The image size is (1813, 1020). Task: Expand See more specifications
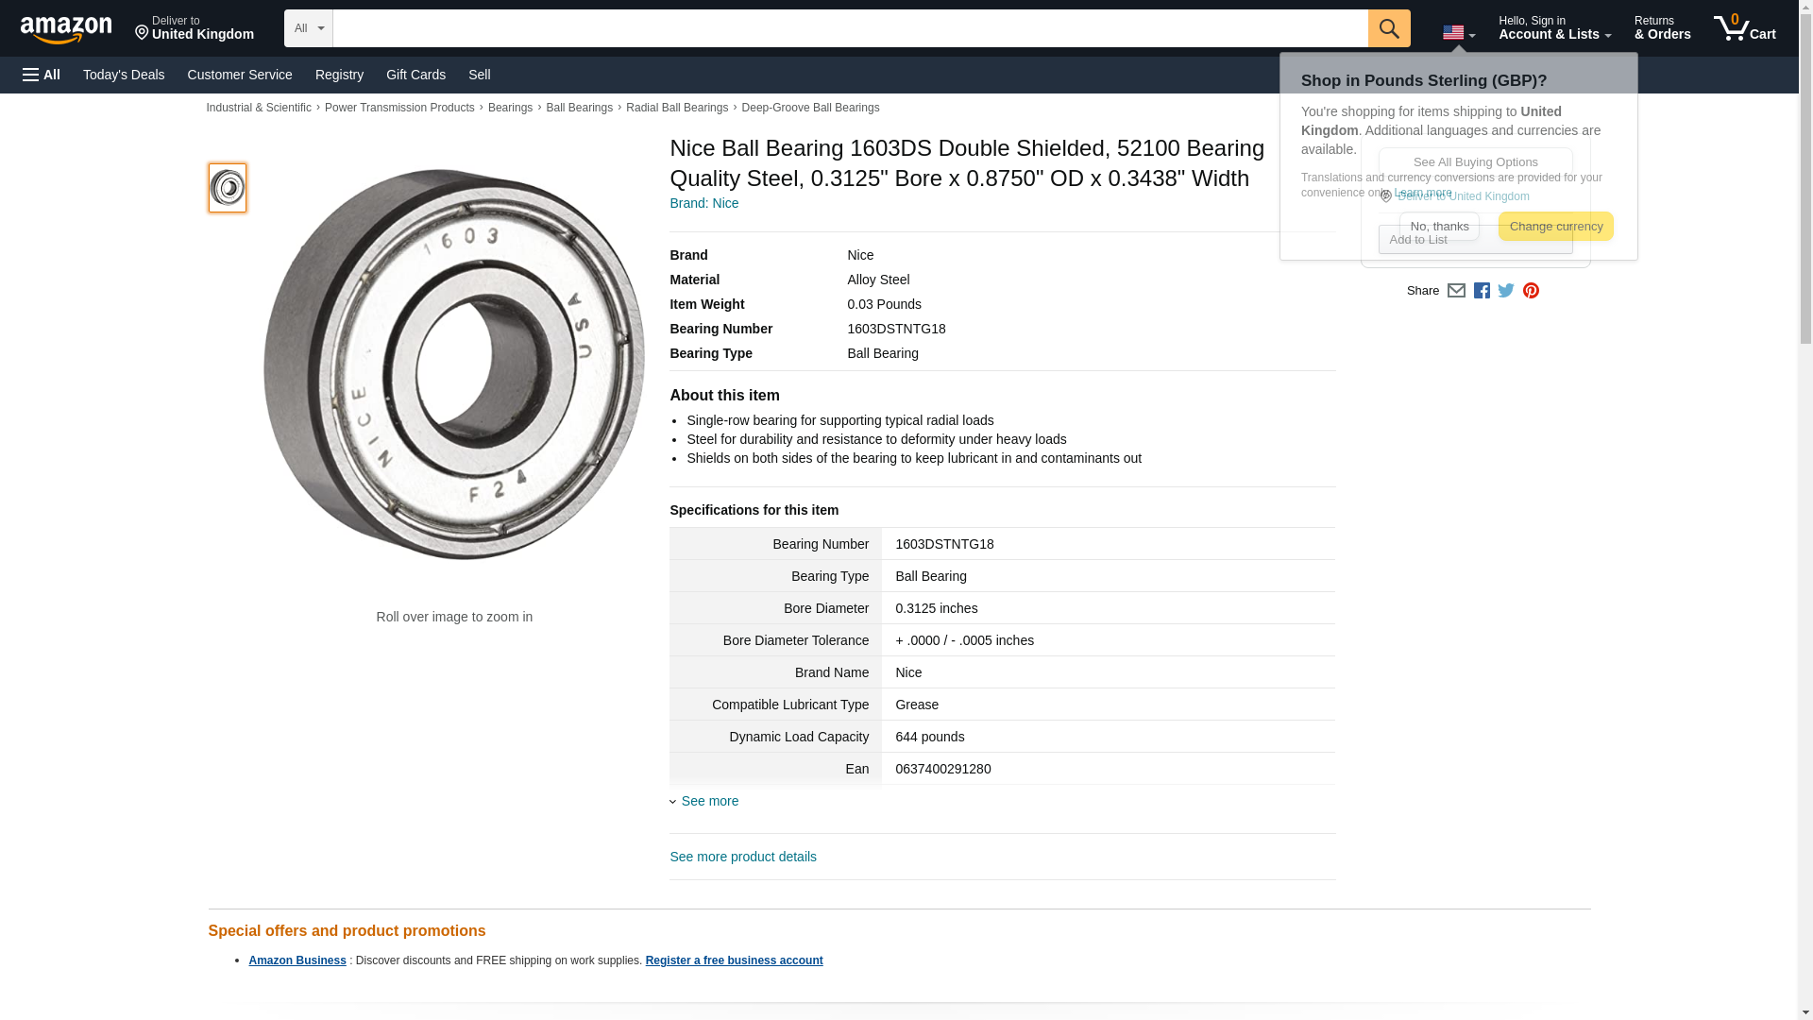[709, 801]
